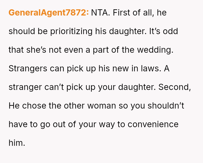The height and width of the screenshot is (163, 203).
Task: Click the text 'First of all, he'
Action: point(140,13)
